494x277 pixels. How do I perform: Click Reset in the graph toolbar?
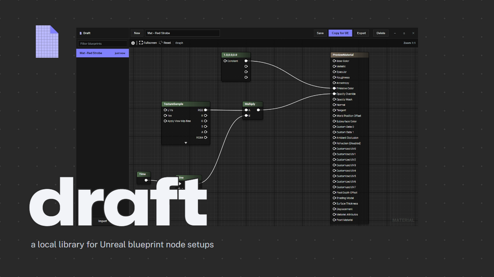[165, 43]
